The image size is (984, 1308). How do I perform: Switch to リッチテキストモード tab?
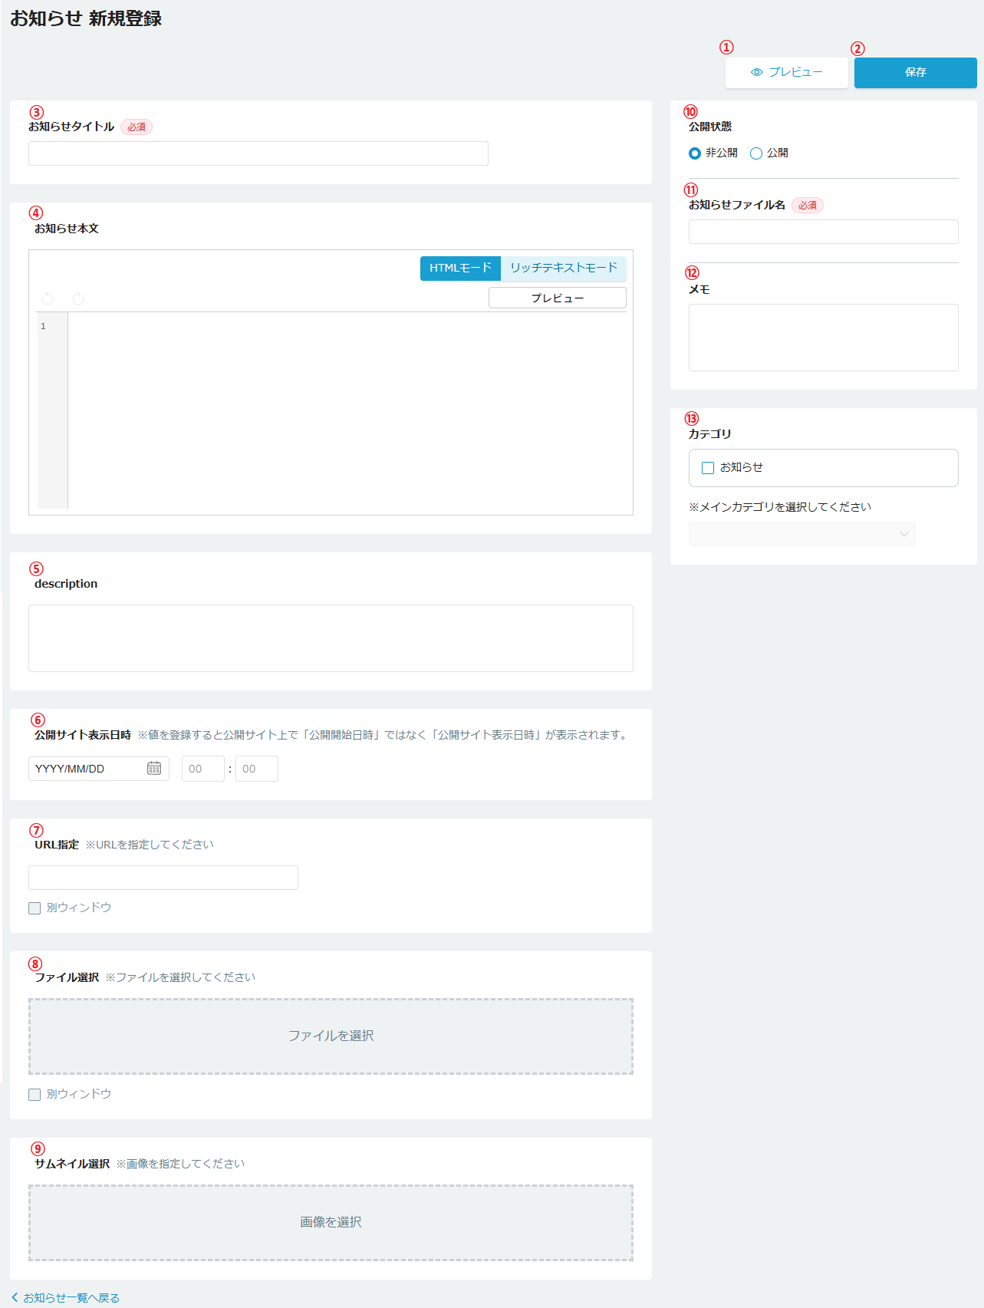coord(564,269)
